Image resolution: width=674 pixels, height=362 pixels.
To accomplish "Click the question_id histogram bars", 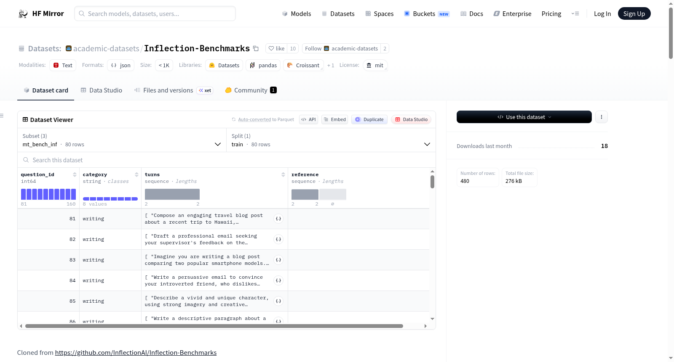I will [48, 194].
